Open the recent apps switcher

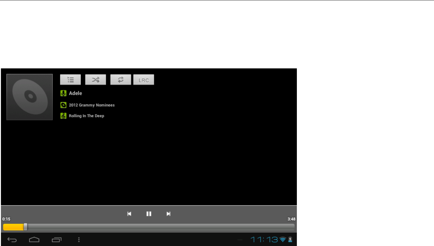tap(57, 240)
